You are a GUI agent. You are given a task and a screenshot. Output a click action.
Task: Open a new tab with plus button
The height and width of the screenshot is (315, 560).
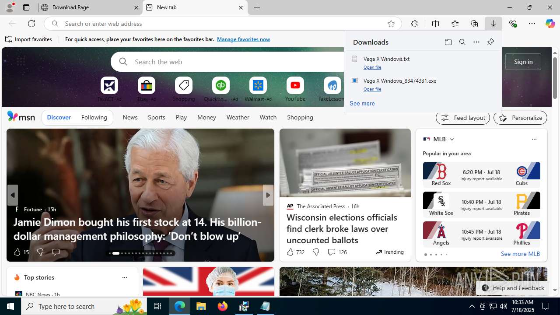[257, 7]
